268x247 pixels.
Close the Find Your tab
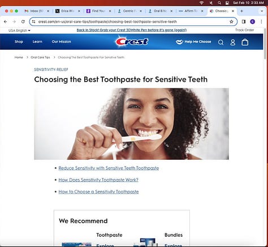click(x=110, y=11)
